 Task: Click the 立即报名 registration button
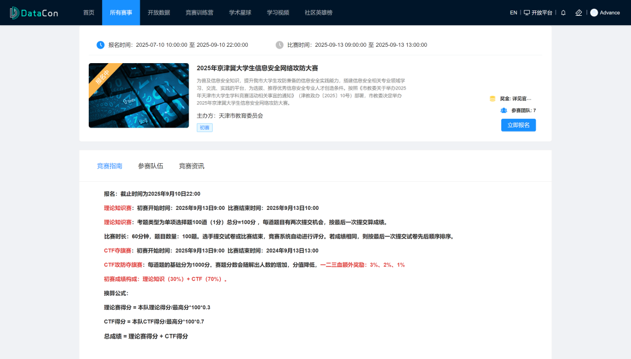pyautogui.click(x=518, y=125)
